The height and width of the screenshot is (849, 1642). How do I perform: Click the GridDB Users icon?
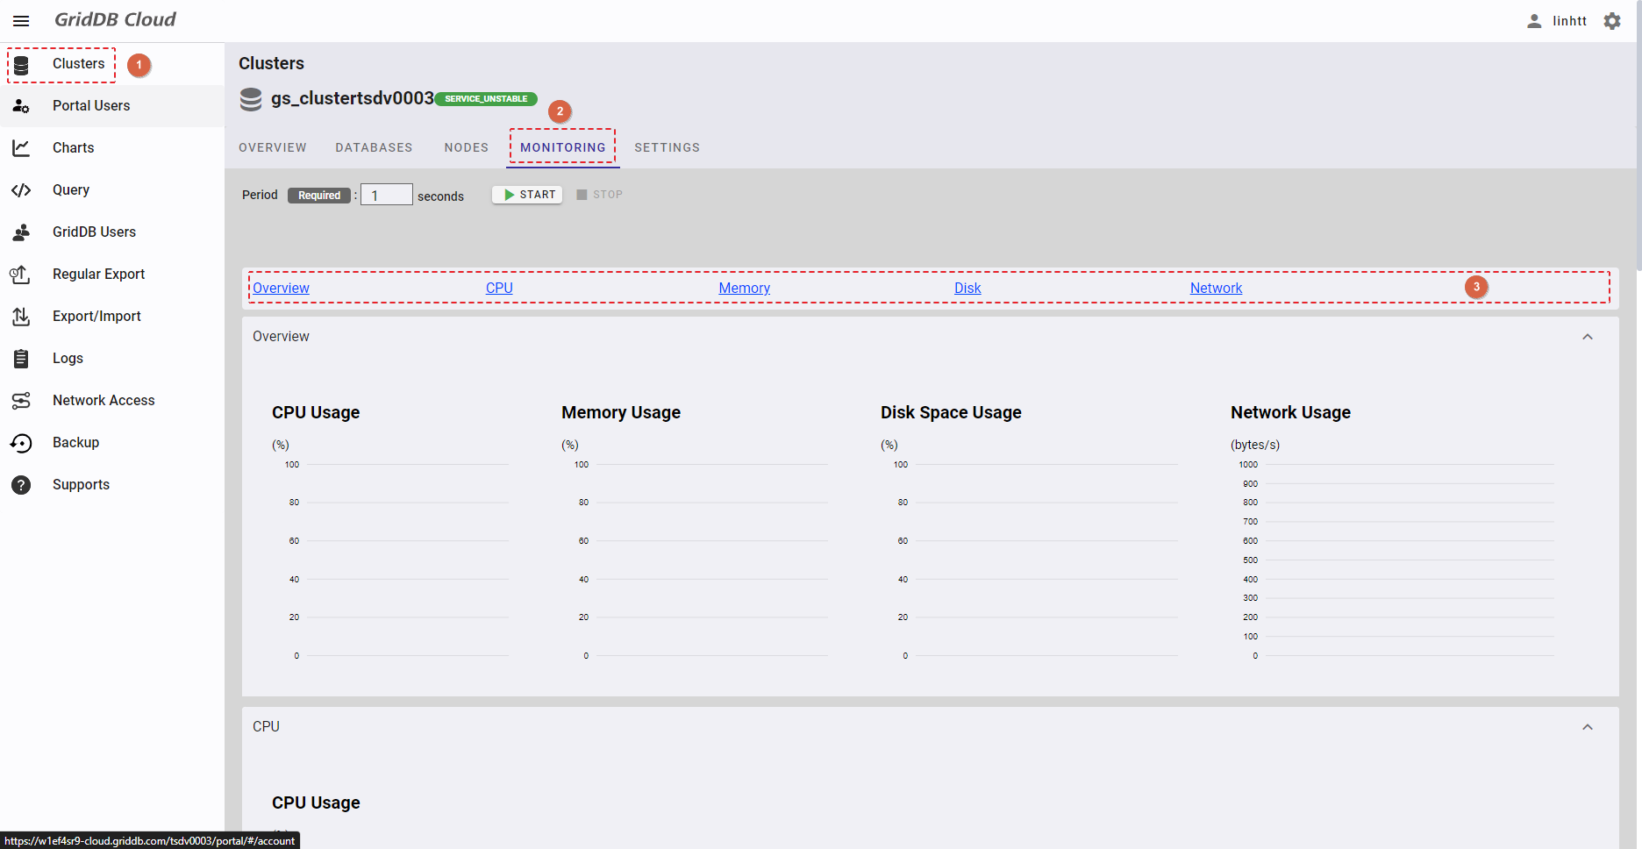click(x=21, y=232)
